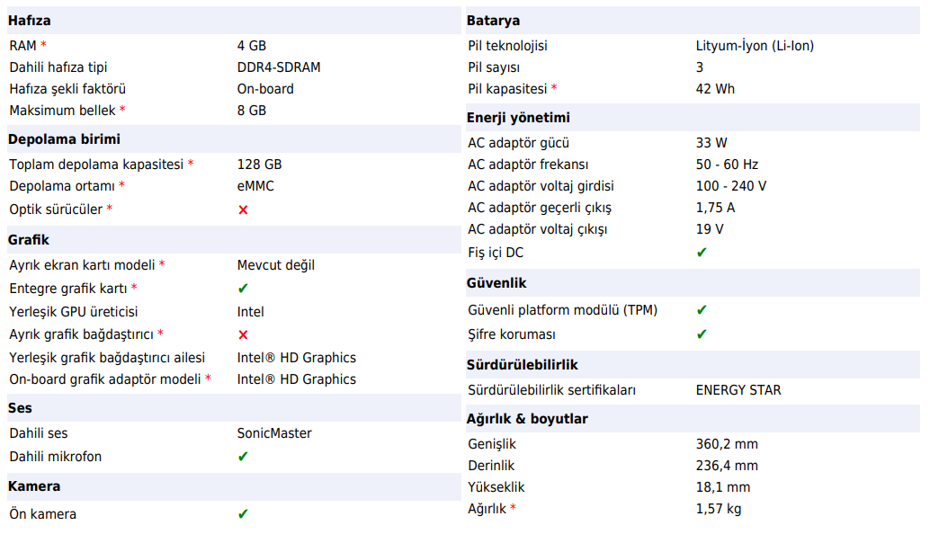Select the Hafıza section header
This screenshot has height=552, width=930.
pos(30,20)
